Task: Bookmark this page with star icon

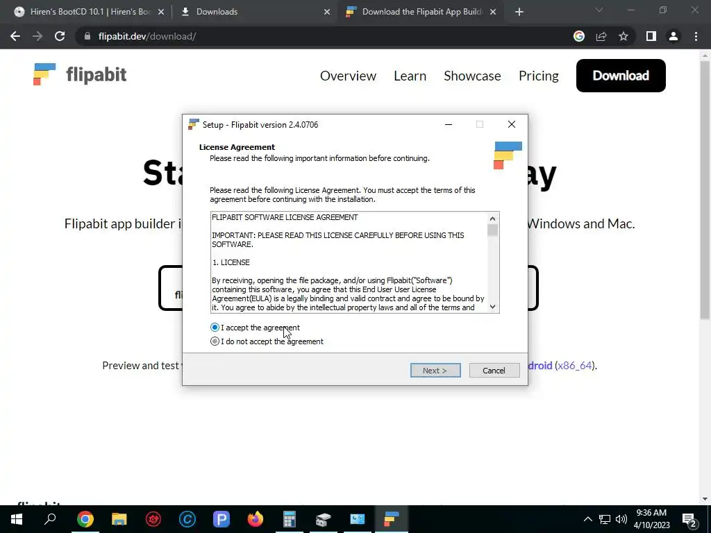Action: (624, 36)
